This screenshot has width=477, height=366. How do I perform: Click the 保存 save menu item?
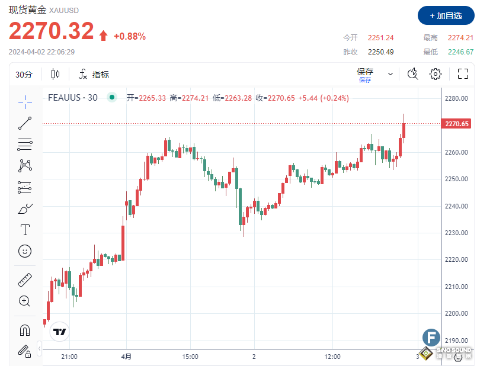tap(366, 70)
